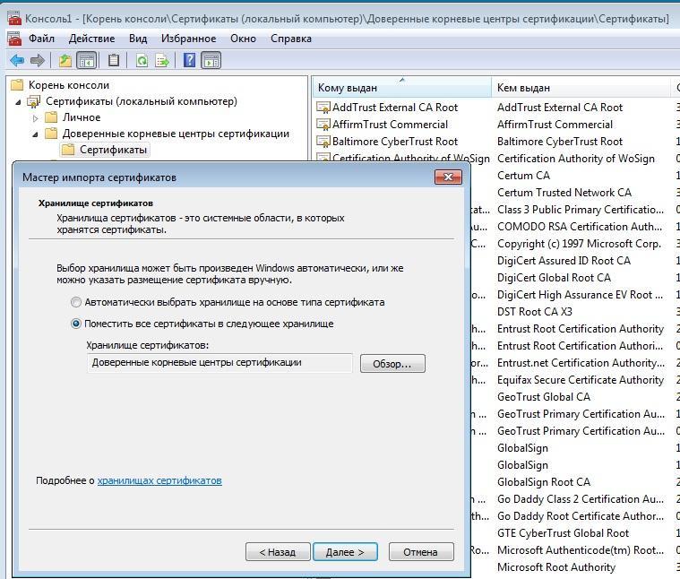Open the Вид menu

click(138, 39)
